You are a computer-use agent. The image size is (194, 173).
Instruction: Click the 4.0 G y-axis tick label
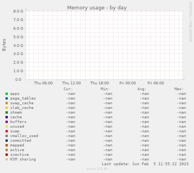18,45
